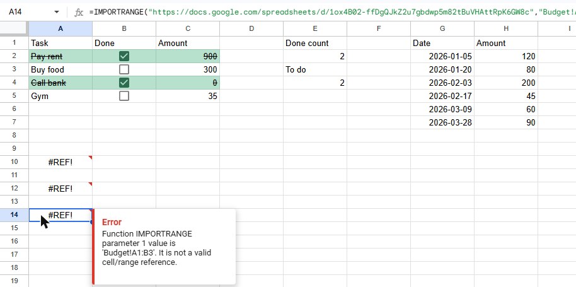Viewport: 576px width, 287px height.
Task: Select the Buy food cell
Action: 60,69
